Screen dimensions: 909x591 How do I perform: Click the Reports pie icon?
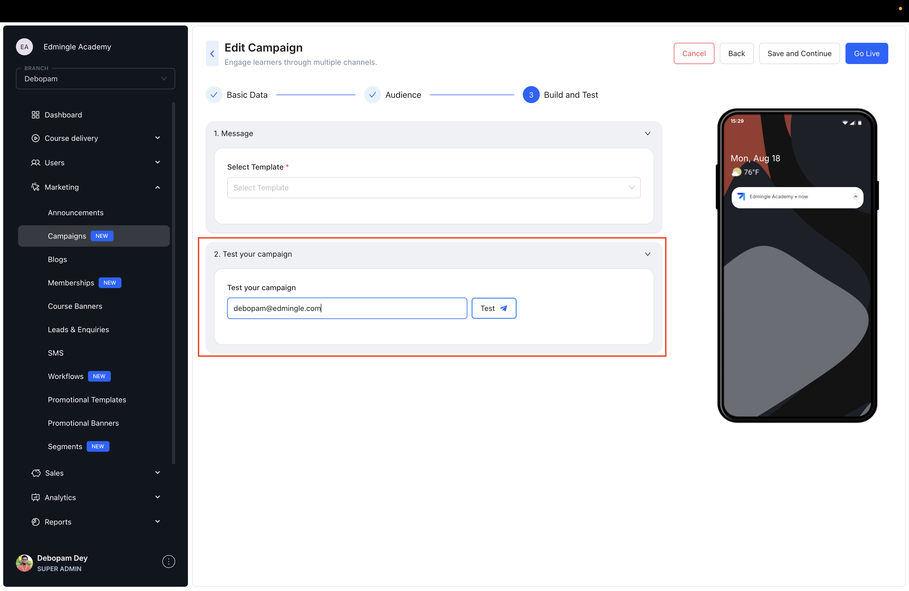click(x=36, y=522)
